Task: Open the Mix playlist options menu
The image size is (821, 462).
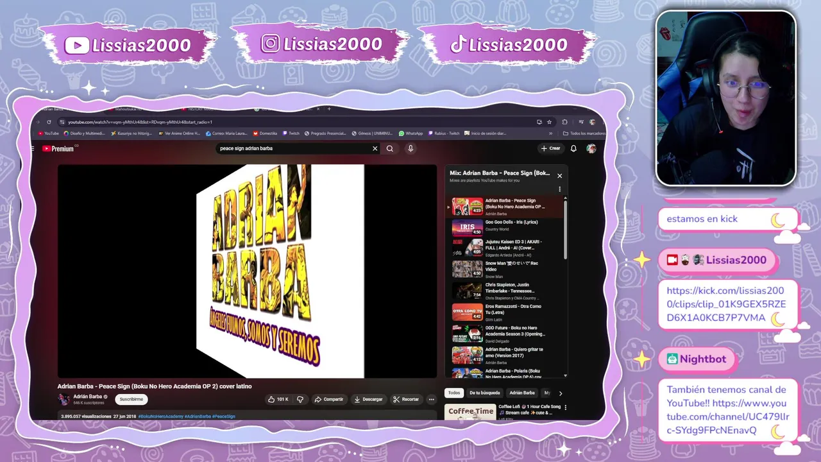Action: click(559, 189)
